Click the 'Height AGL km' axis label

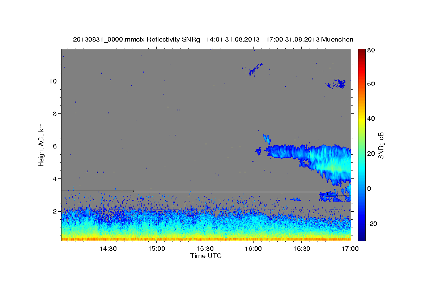[42, 144]
